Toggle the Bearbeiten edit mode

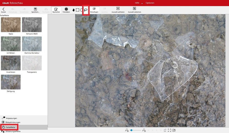pyautogui.click(x=56, y=10)
